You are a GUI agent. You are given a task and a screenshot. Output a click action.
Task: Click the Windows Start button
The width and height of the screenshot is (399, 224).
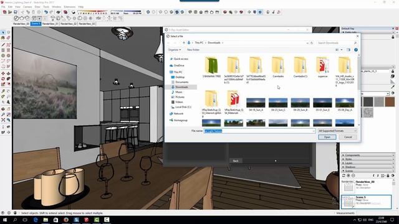tap(5, 220)
